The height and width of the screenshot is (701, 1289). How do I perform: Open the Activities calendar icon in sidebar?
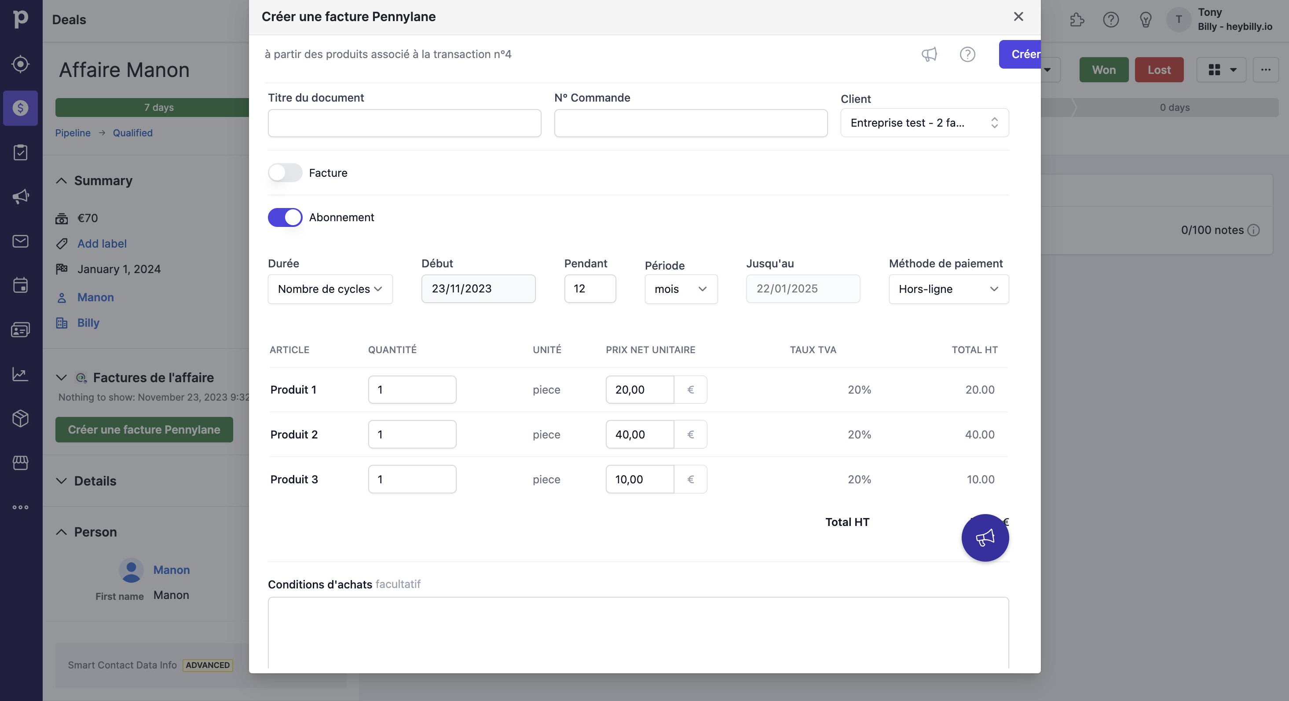[x=21, y=285]
